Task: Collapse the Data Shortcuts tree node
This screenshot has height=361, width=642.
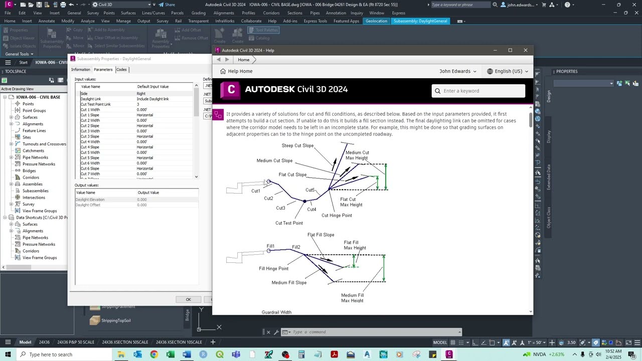Action: (5, 218)
